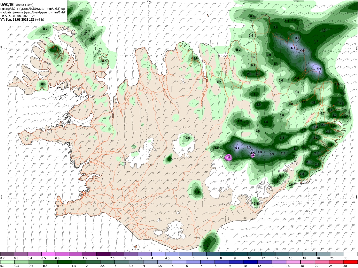This screenshot has height=268, width=358.
Task: Click the 0.2 label under the snow scale
Action: 3,258
